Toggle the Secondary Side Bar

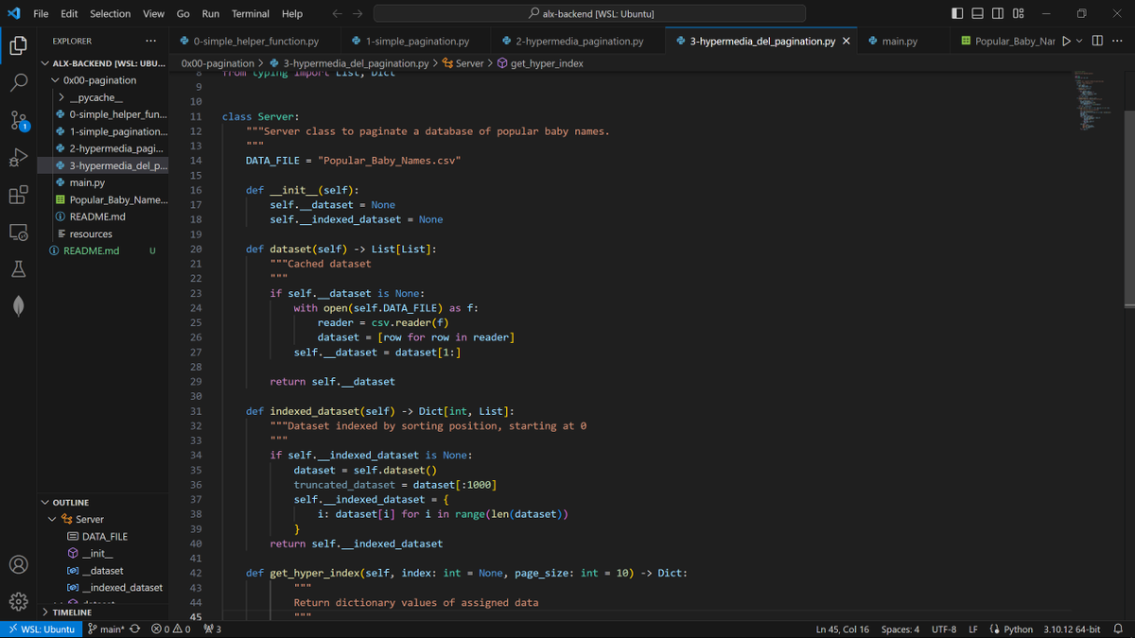[x=999, y=13]
